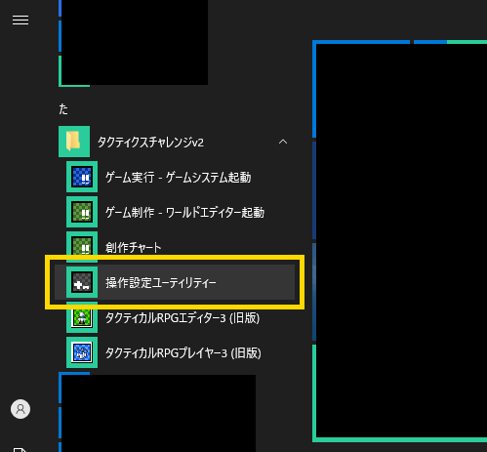Click the documents icon below user account

(20, 450)
